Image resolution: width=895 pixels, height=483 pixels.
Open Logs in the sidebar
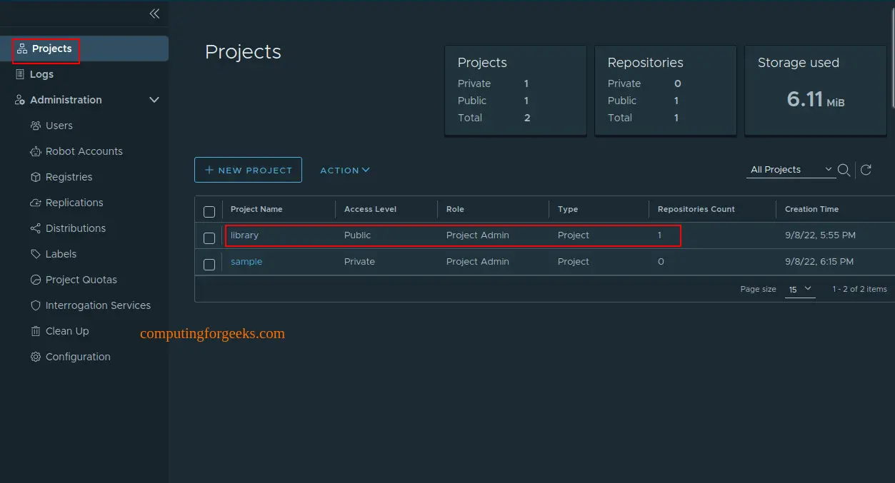(41, 74)
